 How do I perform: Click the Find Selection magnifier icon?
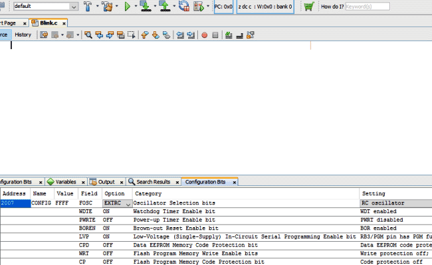pos(88,35)
